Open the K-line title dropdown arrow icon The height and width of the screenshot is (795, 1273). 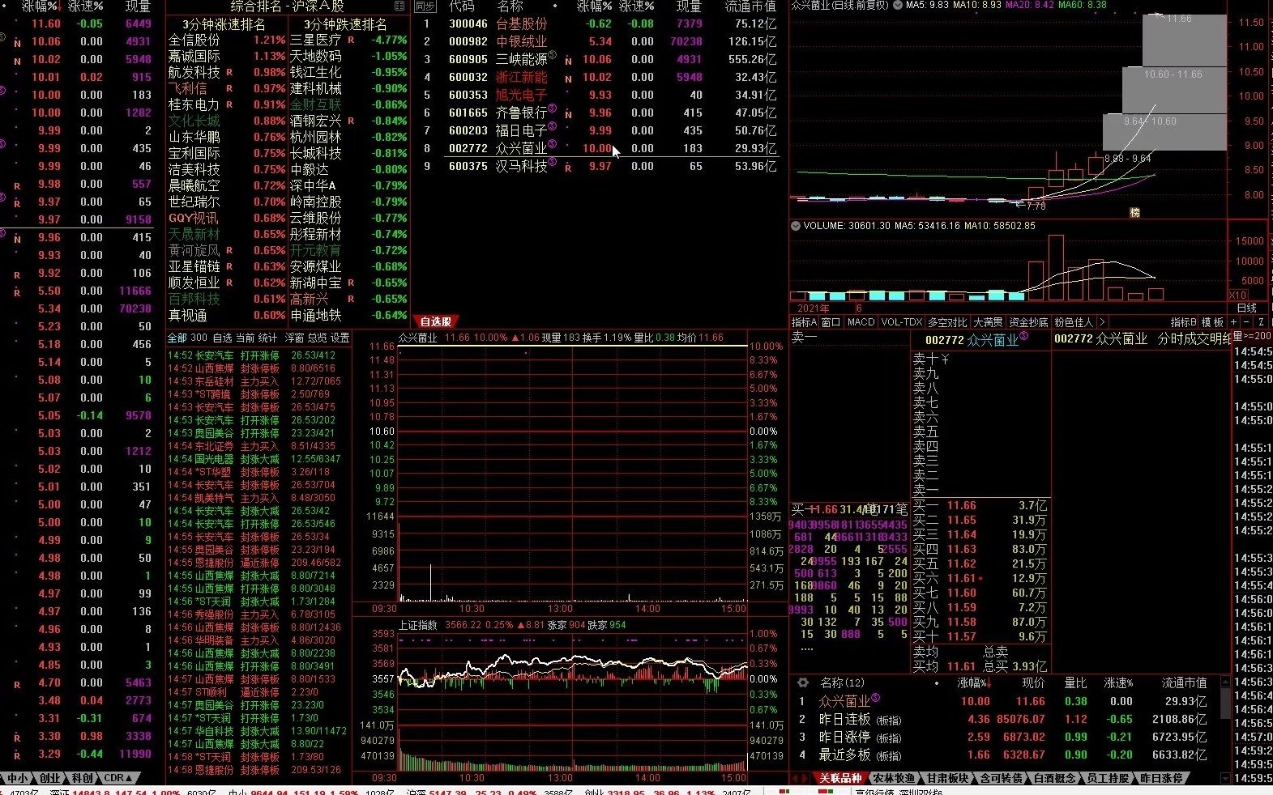(897, 5)
